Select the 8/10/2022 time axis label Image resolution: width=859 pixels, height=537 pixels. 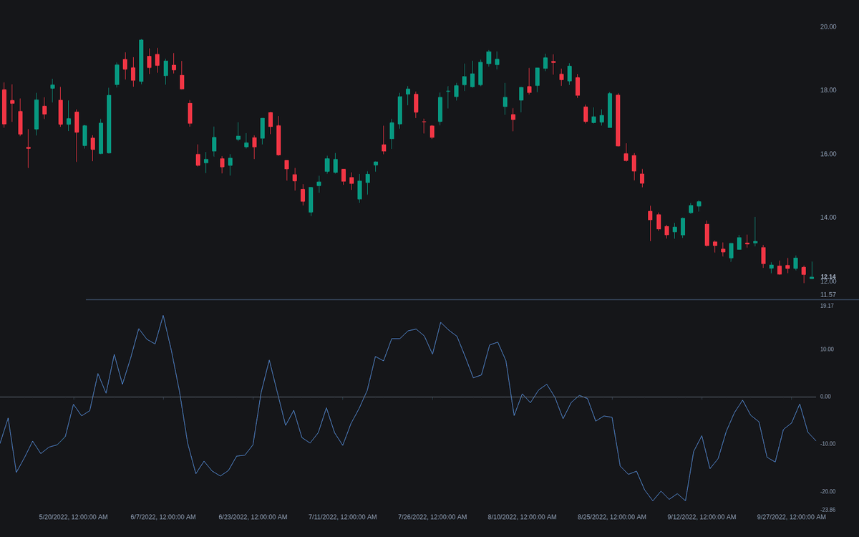coord(523,517)
